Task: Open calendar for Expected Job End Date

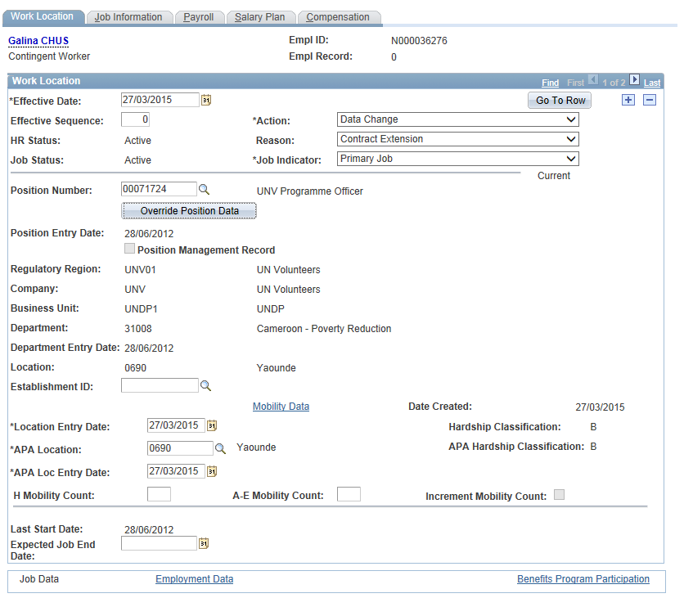Action: tap(204, 543)
